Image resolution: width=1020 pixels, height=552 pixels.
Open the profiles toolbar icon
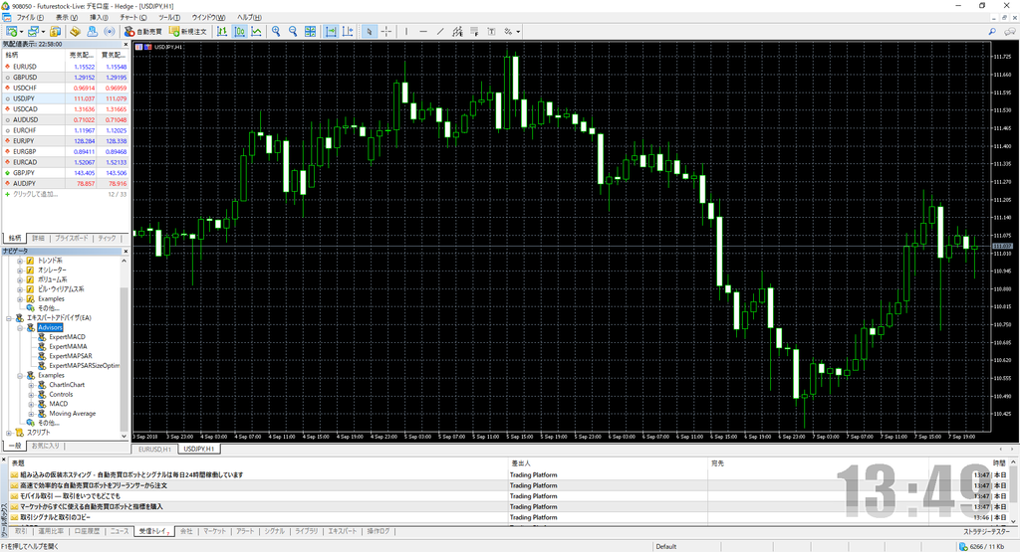pos(33,31)
